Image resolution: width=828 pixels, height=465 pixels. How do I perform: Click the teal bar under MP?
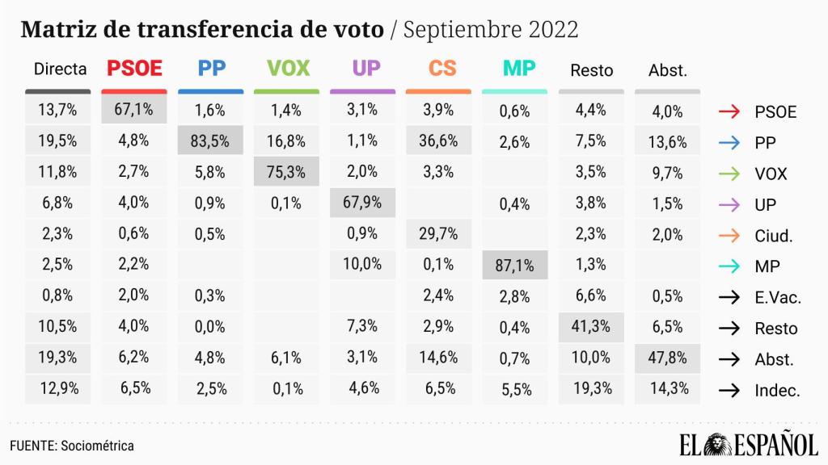tap(518, 91)
